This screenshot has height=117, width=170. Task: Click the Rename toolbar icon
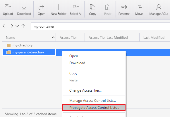click(x=124, y=7)
